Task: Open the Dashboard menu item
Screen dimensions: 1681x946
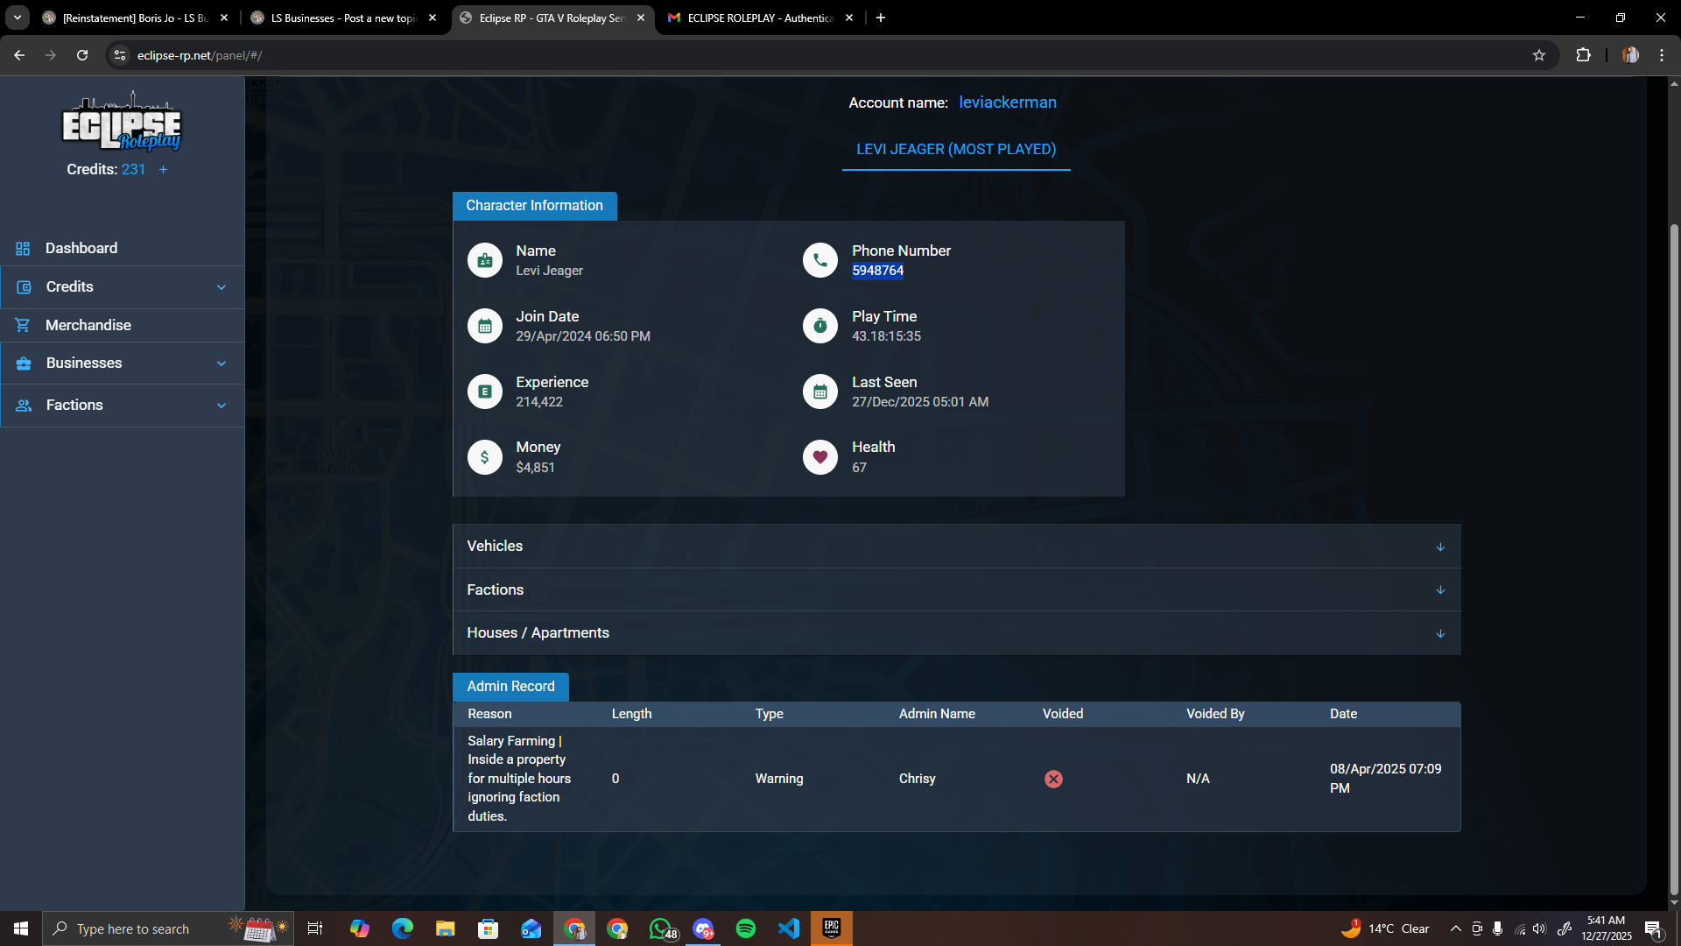Action: pos(123,248)
